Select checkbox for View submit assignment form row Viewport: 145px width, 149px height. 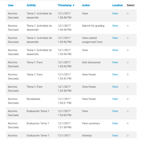tap(128, 38)
